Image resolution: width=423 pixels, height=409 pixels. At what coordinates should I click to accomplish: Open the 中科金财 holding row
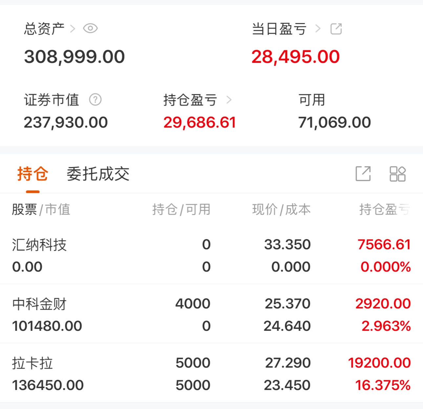coord(211,314)
